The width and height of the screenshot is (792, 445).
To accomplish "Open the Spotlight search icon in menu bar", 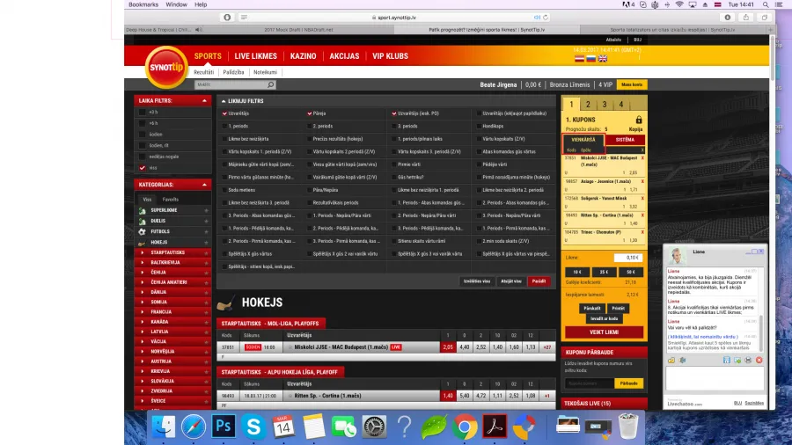I will point(766,4).
